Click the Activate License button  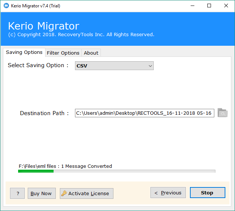tap(86, 193)
